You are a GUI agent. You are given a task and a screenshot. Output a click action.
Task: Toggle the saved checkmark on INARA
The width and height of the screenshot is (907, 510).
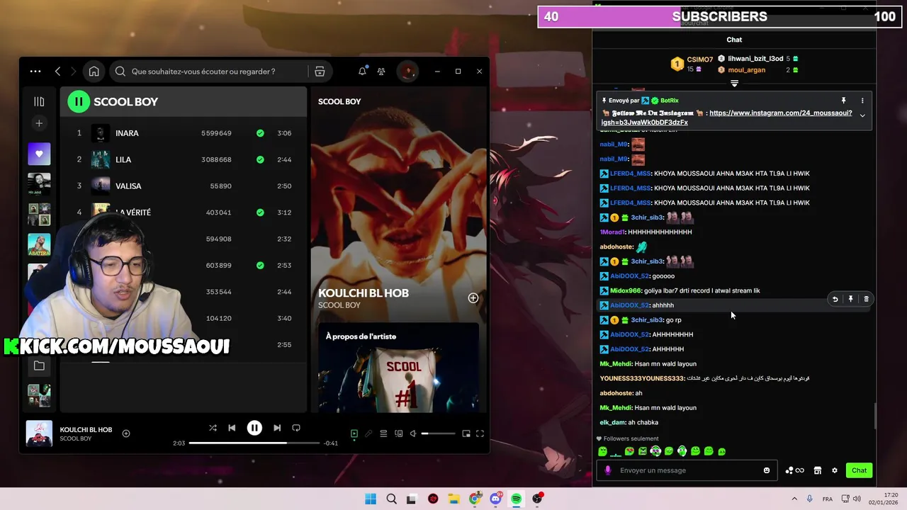click(x=260, y=133)
